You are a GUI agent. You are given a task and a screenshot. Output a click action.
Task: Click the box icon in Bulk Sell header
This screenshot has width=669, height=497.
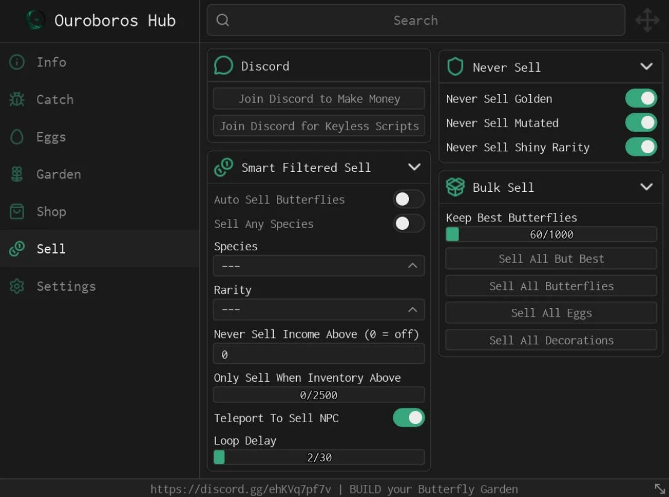pyautogui.click(x=455, y=187)
